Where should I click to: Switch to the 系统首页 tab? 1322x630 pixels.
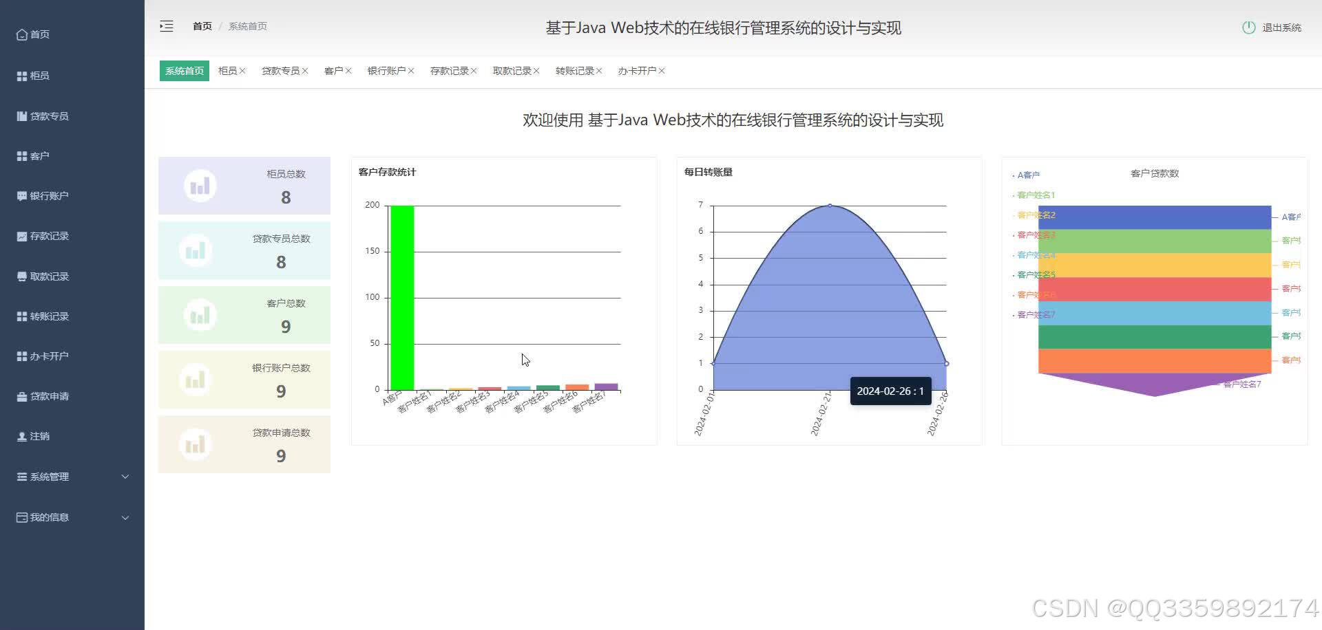(x=185, y=71)
